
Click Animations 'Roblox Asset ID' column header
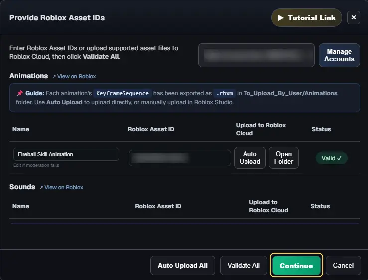[151, 129]
